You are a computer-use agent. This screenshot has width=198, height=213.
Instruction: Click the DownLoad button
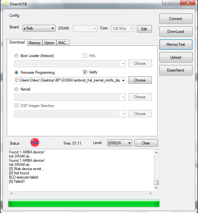tap(175, 32)
